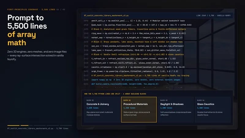
Task: Click the 'lake_spec = fresnel_schlick' code line
Action: pyautogui.click(x=136, y=50)
